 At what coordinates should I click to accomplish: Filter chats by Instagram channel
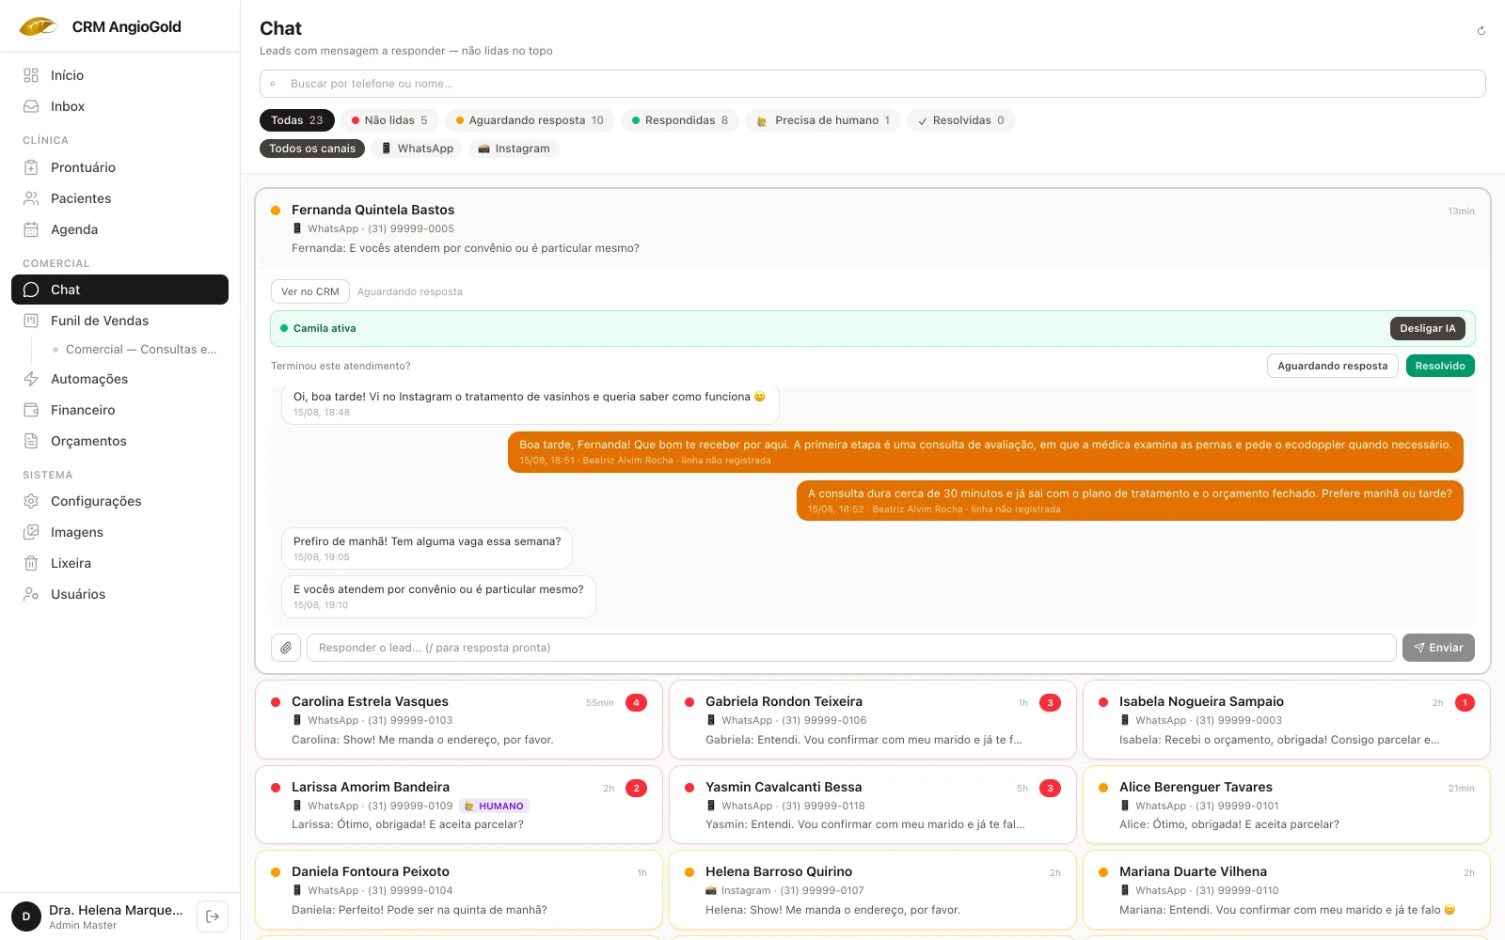pos(514,149)
